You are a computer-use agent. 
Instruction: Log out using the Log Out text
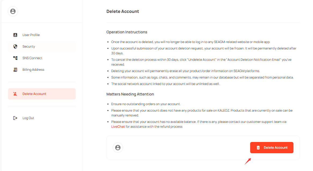pos(28,118)
